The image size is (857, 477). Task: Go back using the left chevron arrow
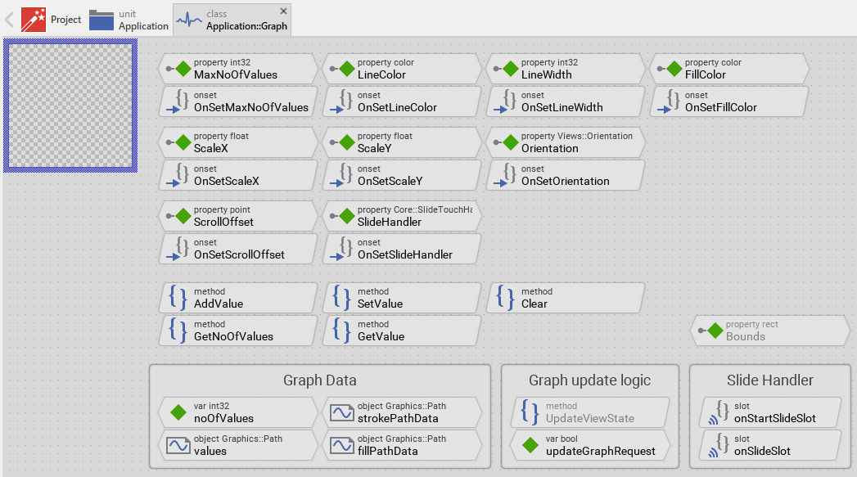[x=9, y=20]
